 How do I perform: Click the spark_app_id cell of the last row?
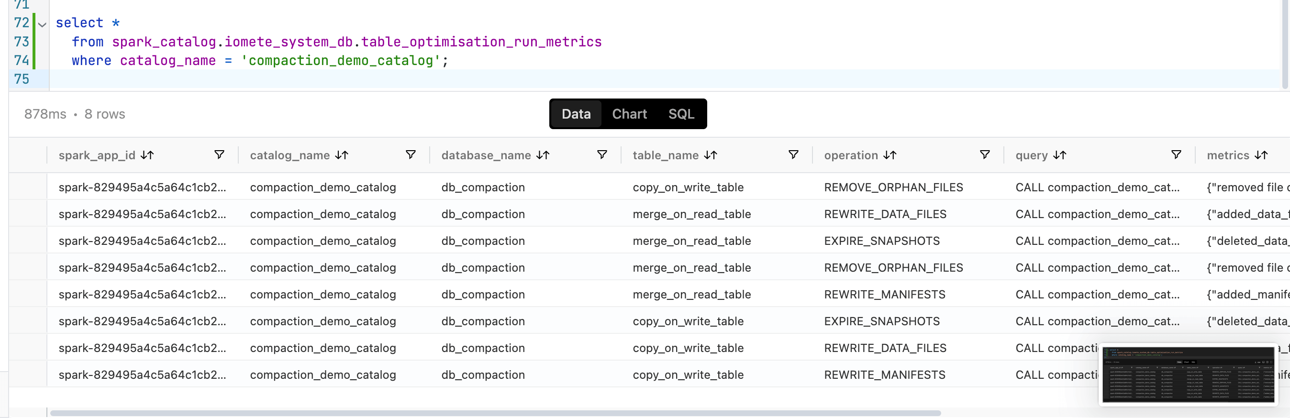tap(142, 375)
